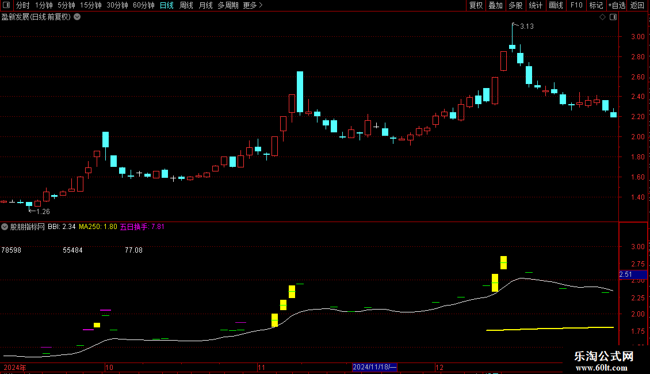Image resolution: width=650 pixels, height=374 pixels.
Task: Click the 五日换手: 7.81 value
Action: tap(142, 227)
